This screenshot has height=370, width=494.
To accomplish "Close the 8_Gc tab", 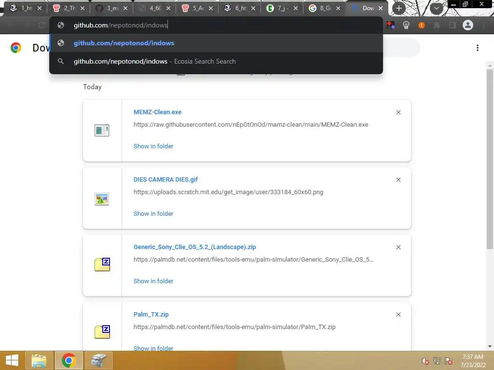I will coord(338,8).
